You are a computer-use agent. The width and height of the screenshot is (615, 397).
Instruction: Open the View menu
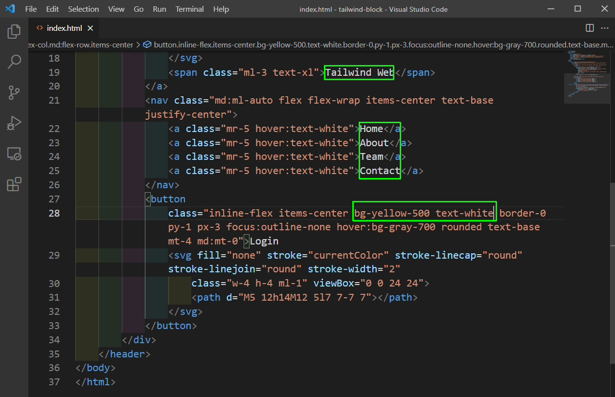click(116, 9)
